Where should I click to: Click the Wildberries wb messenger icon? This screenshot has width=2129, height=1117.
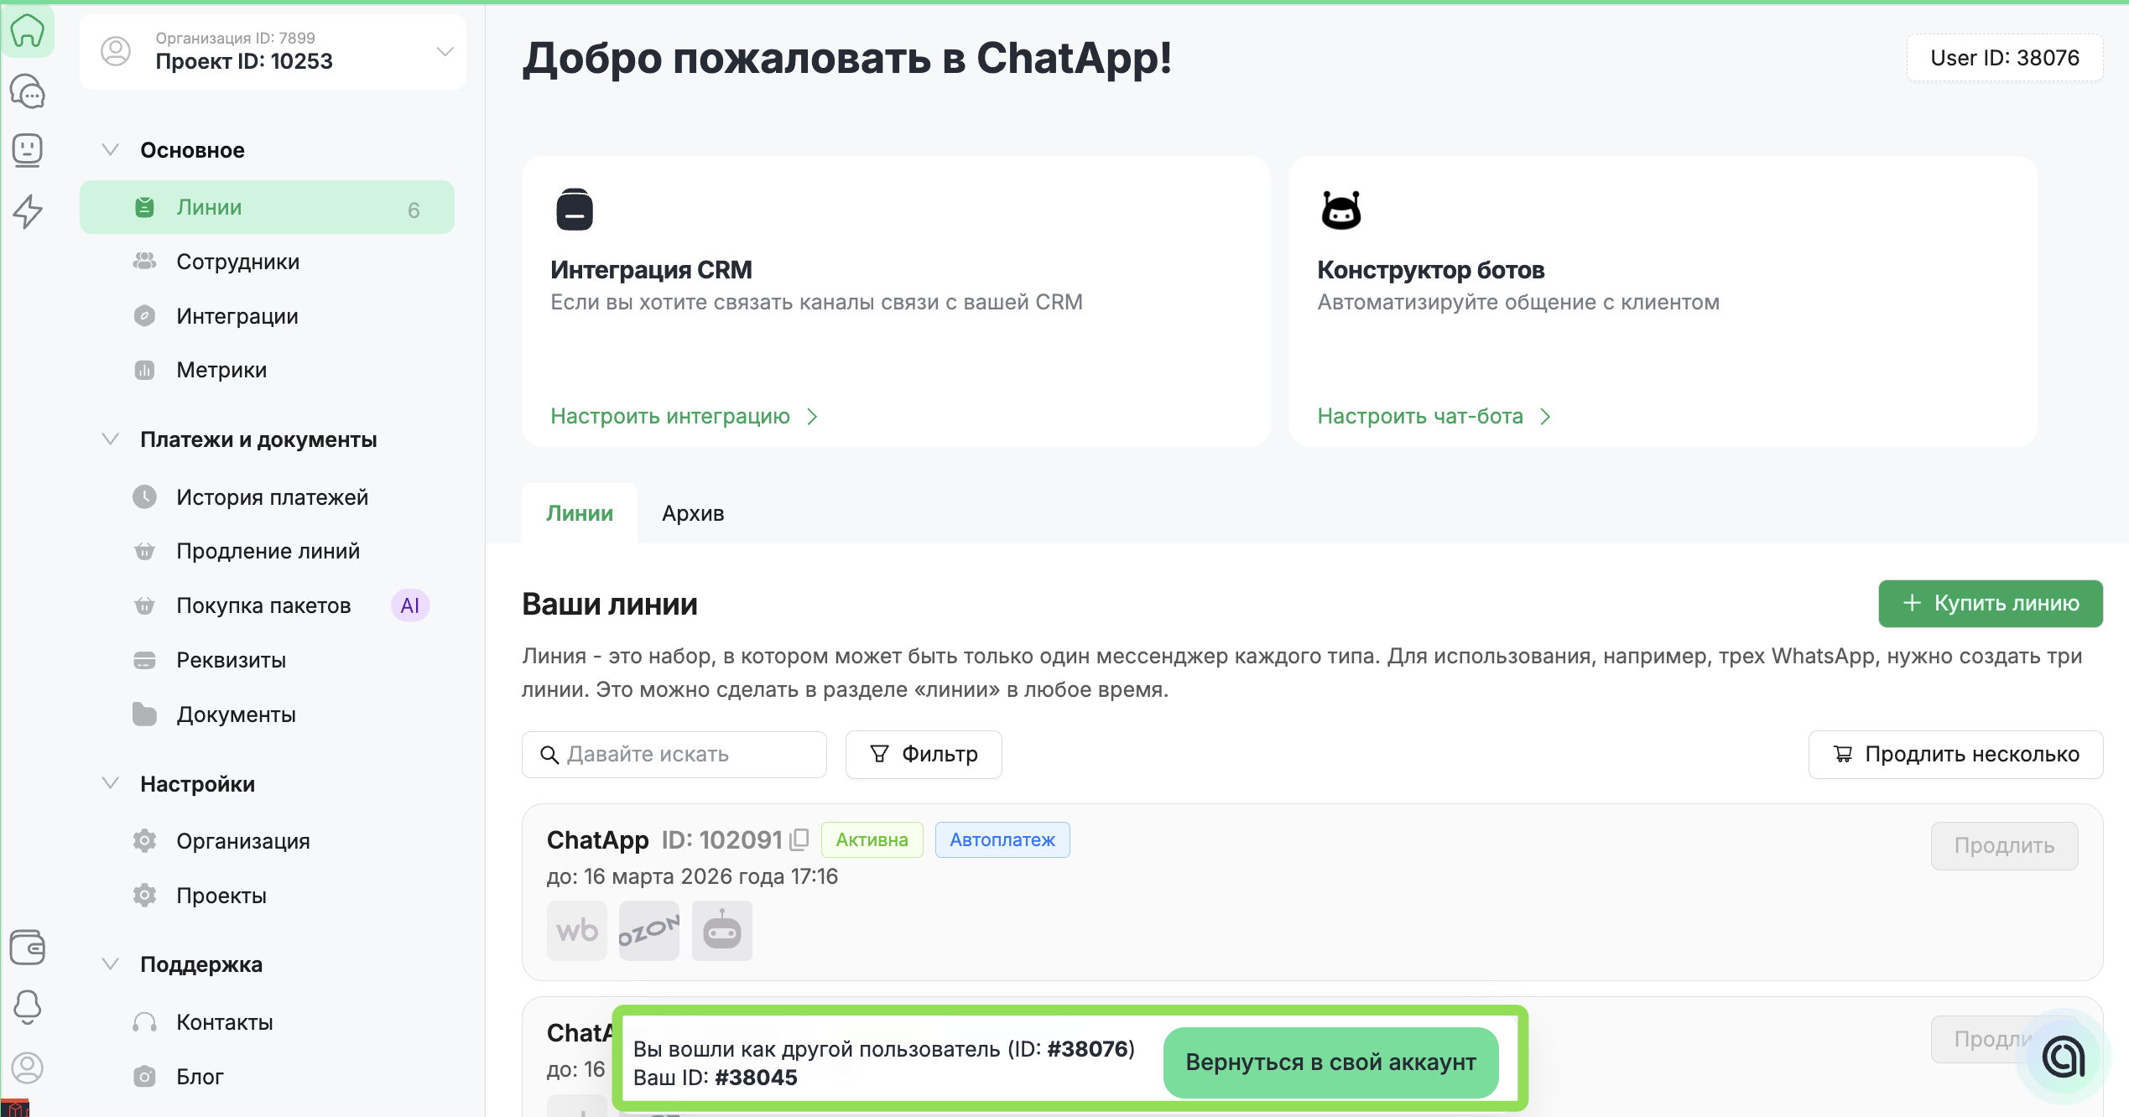(576, 931)
